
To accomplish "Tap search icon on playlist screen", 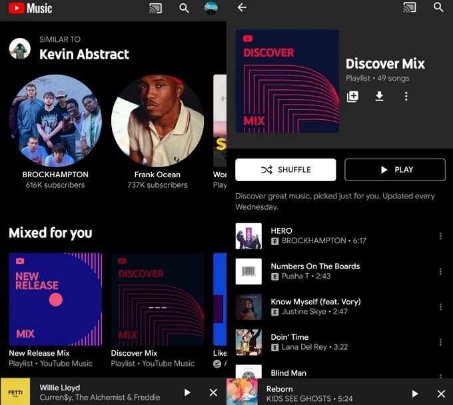I will click(438, 7).
